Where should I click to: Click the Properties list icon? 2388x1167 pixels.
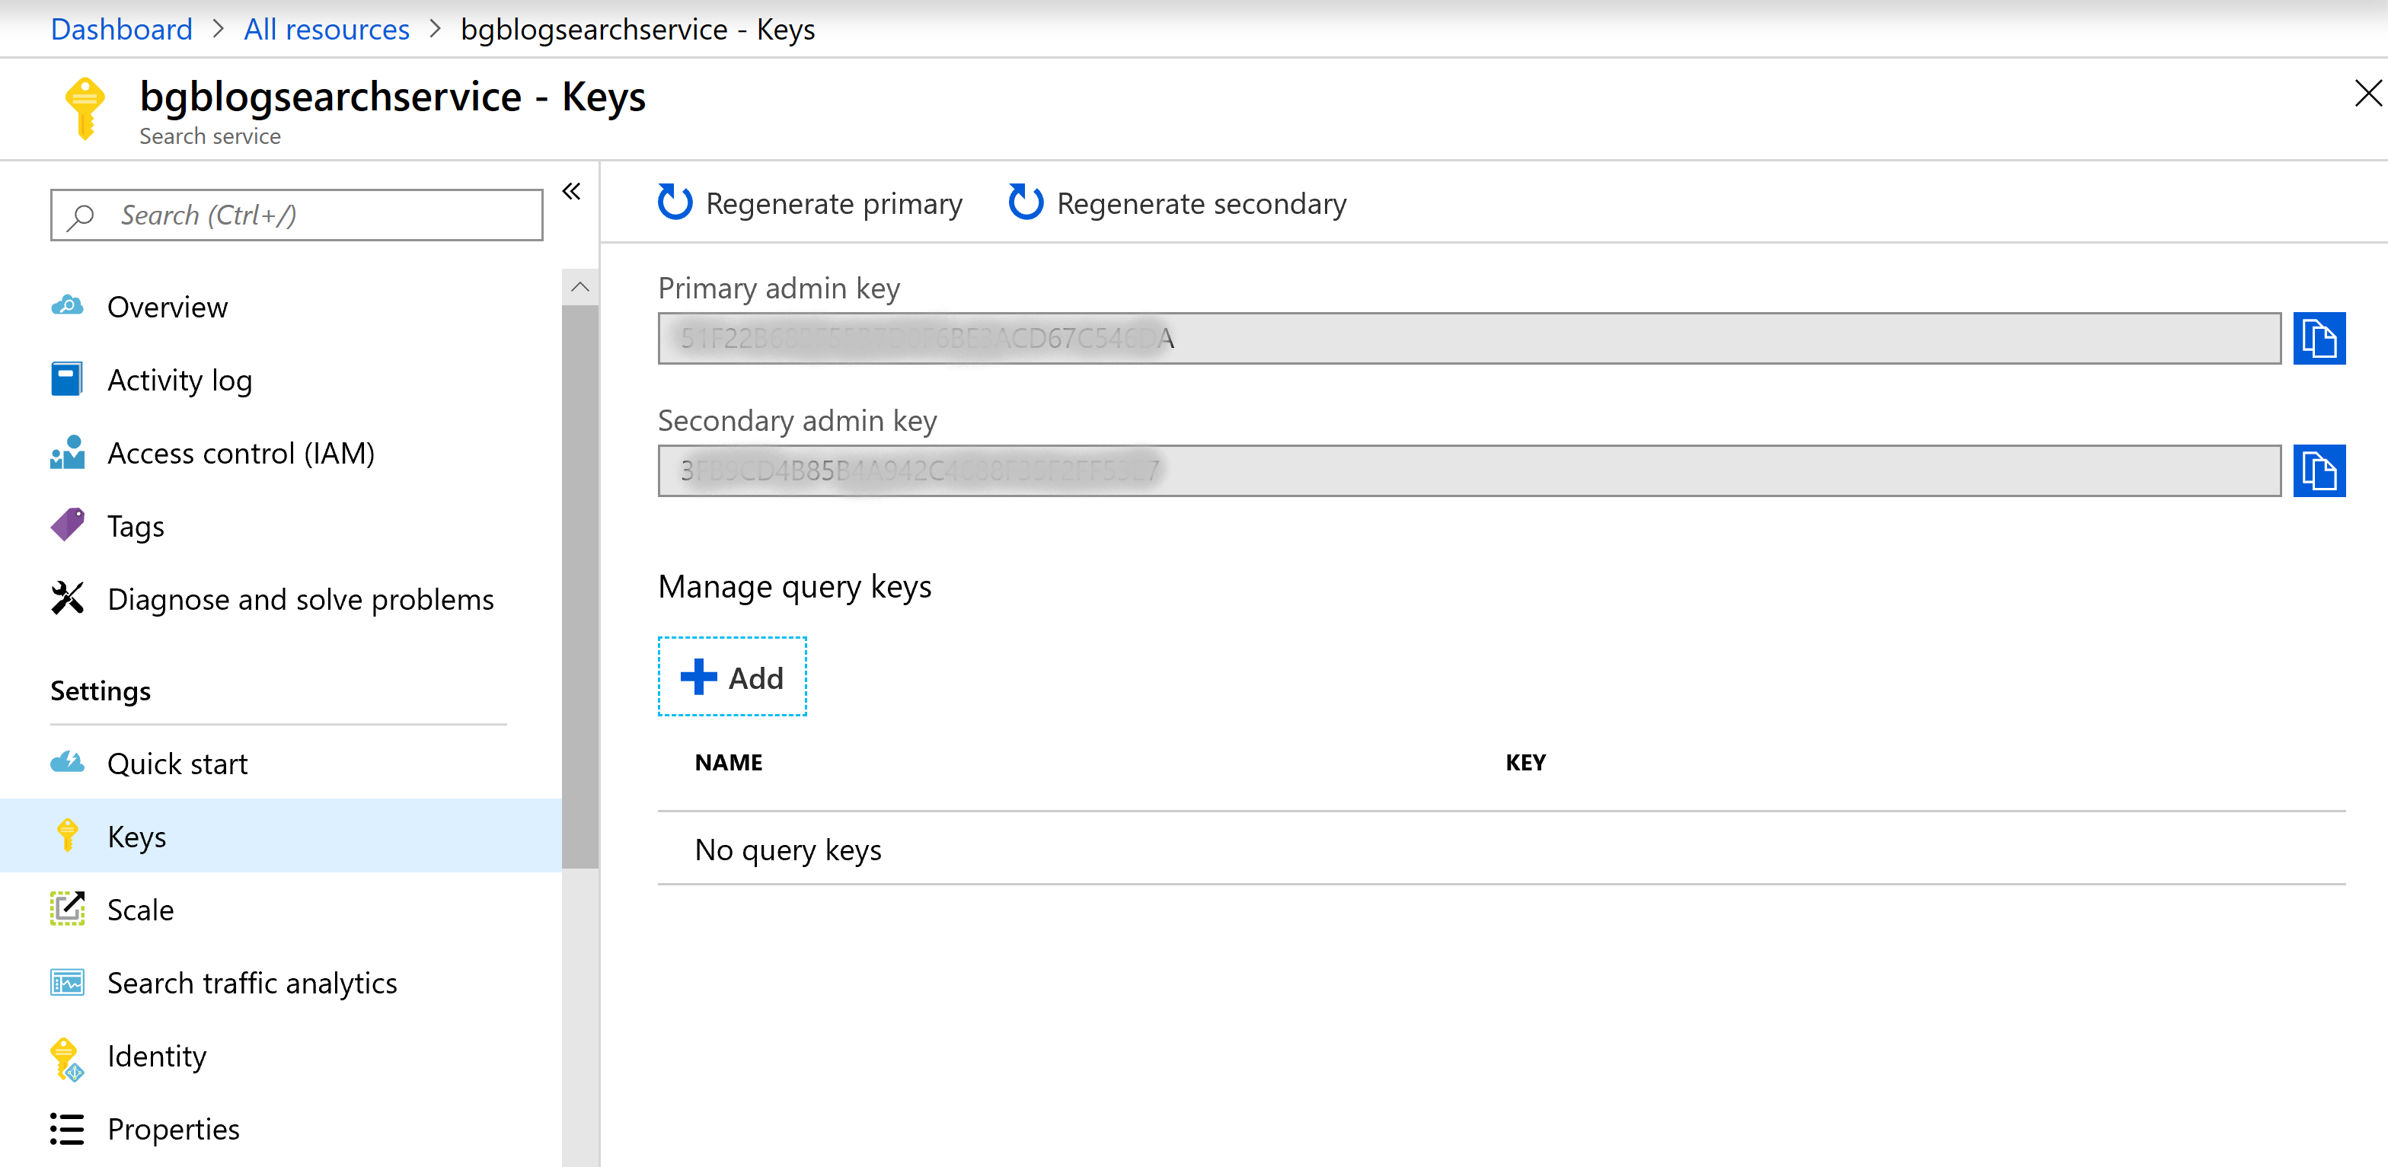[x=67, y=1128]
